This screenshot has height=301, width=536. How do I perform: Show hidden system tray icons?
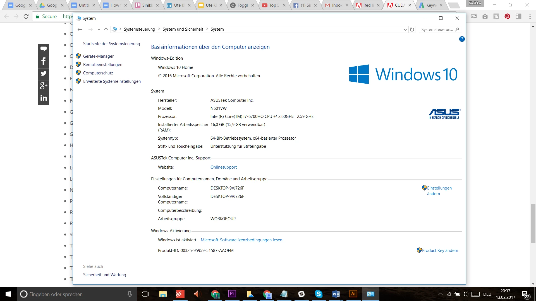(440, 294)
